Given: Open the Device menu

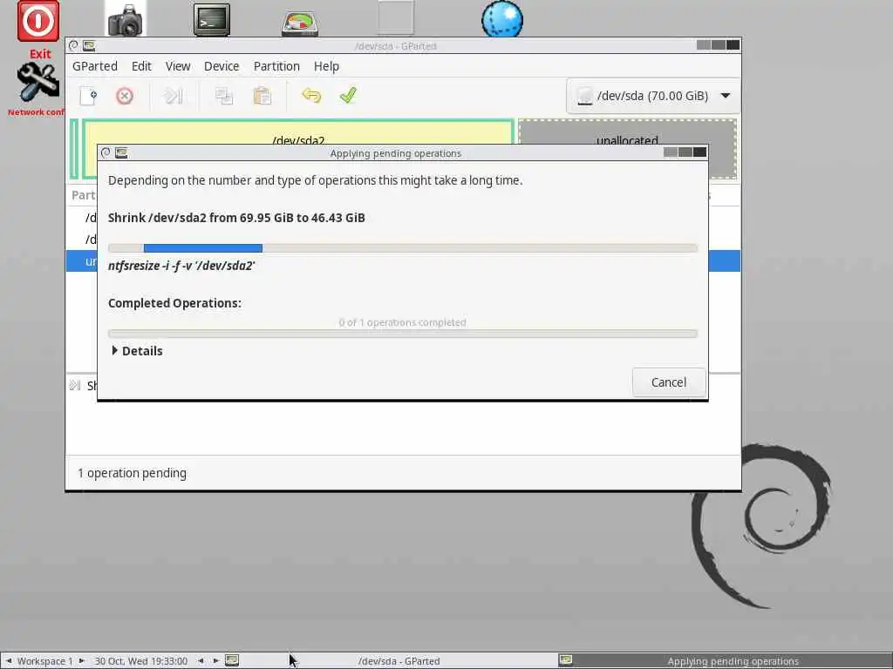Looking at the screenshot, I should pos(222,66).
